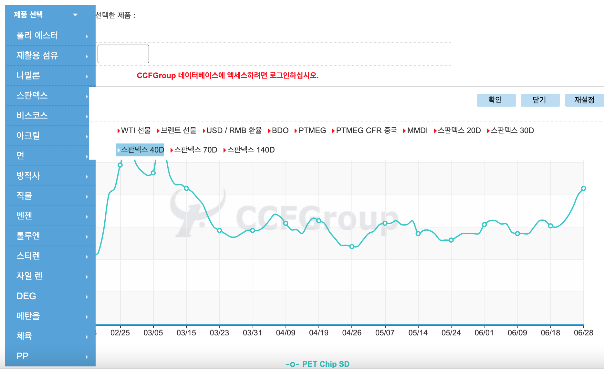Pick 스판덱스 20D from the list

tap(457, 131)
